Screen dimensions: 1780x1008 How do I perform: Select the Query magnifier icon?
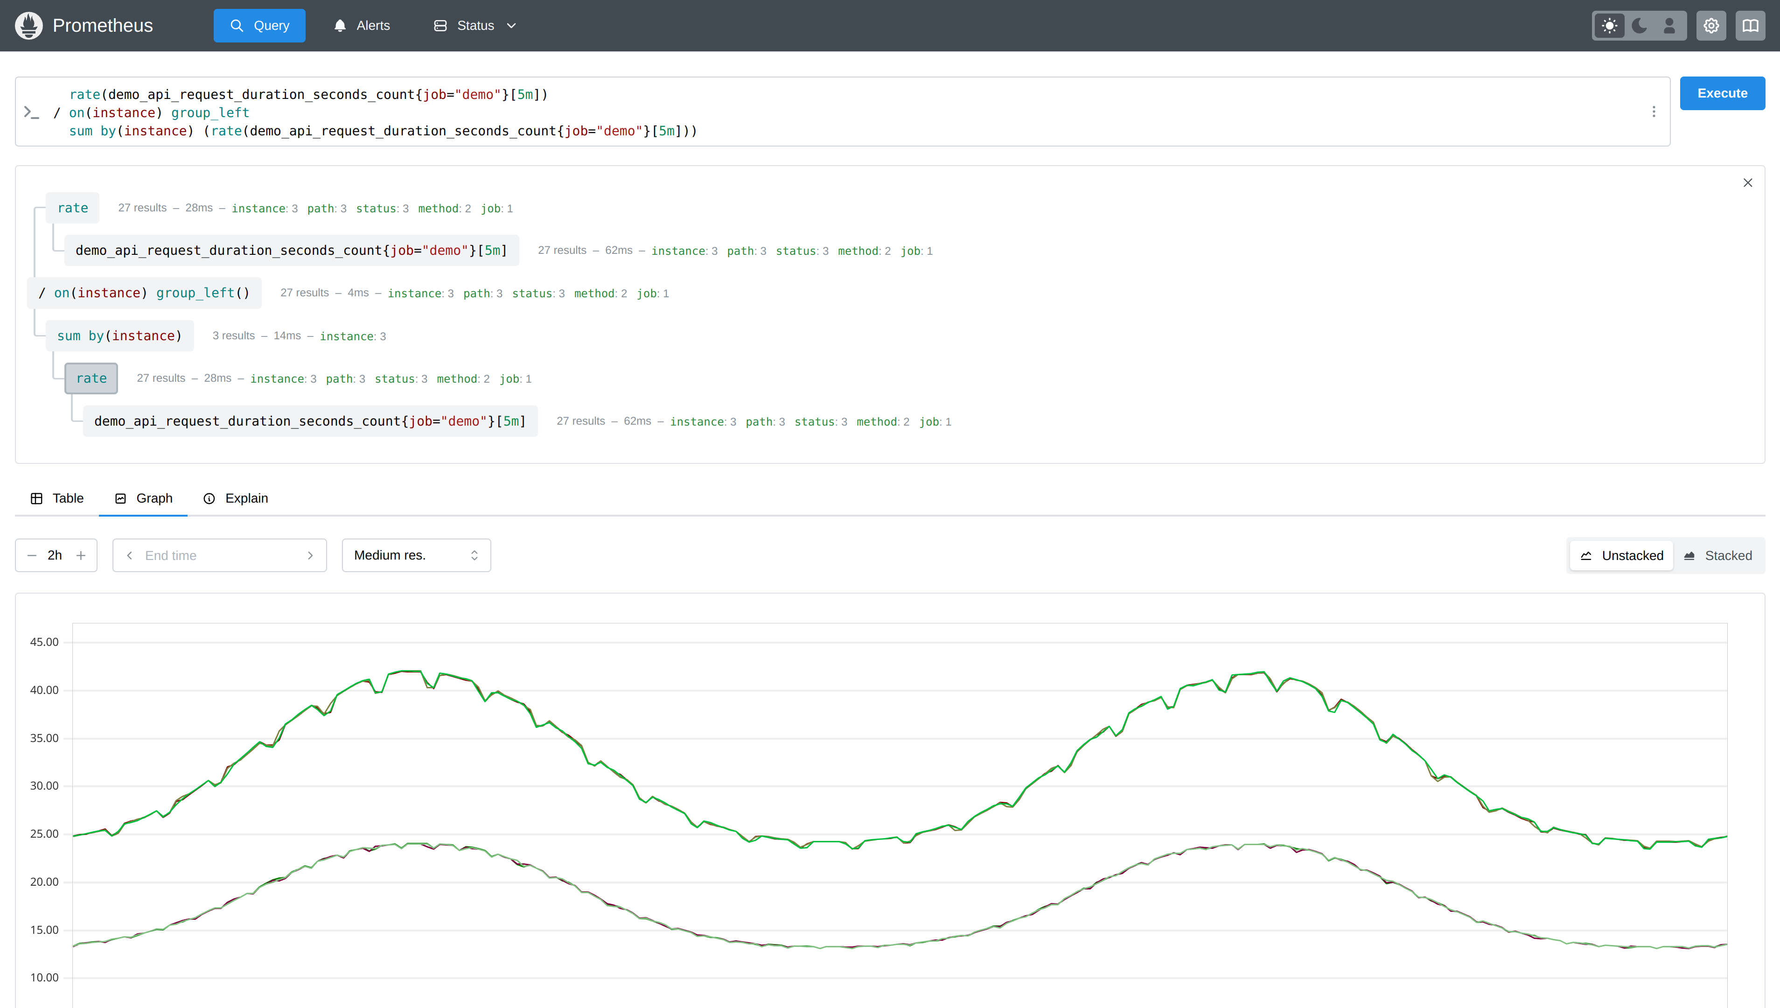coord(237,25)
